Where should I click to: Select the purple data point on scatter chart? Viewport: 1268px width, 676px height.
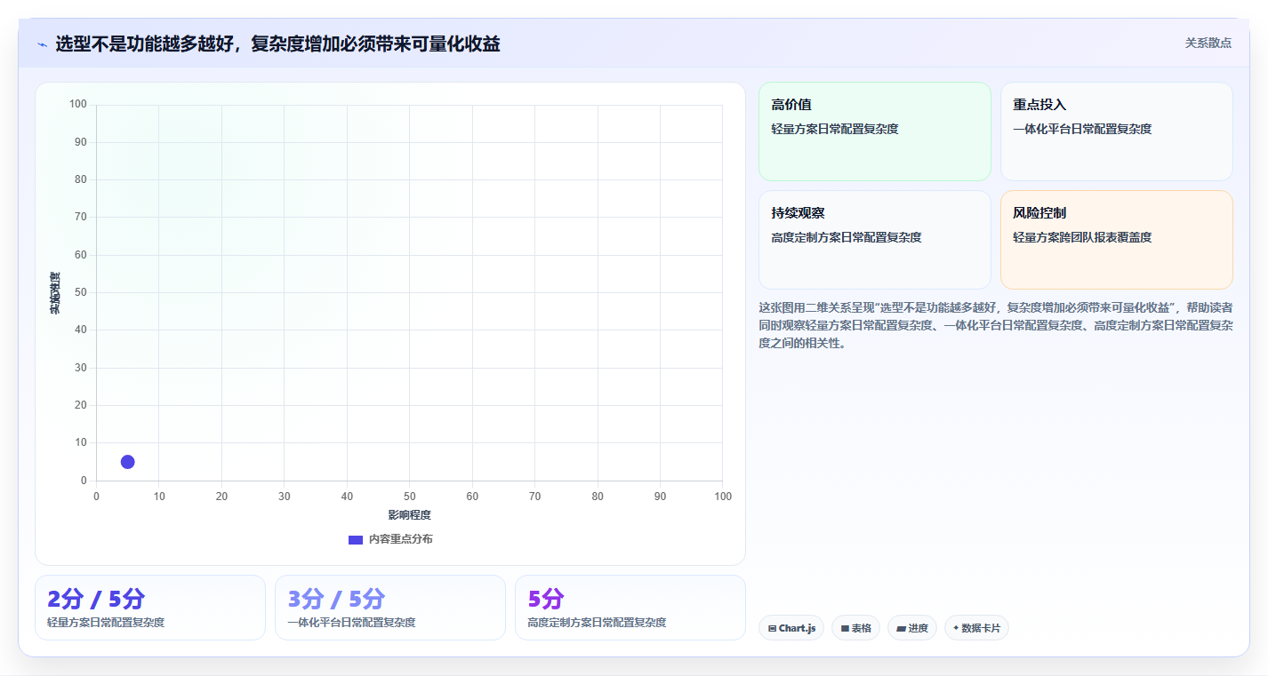point(127,462)
